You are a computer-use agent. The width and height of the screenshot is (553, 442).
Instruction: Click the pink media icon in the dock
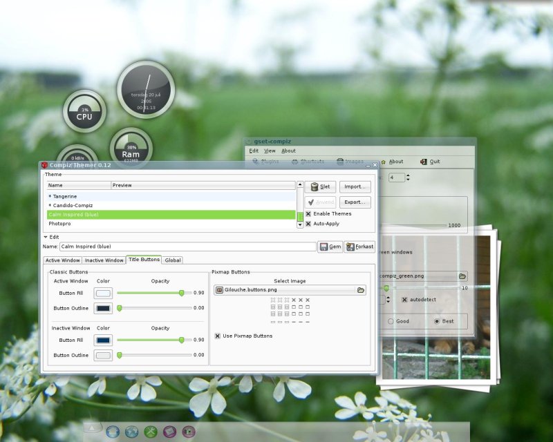click(x=189, y=432)
